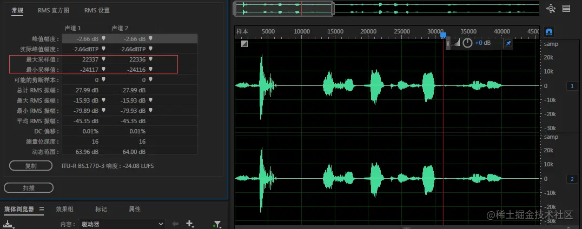Select the 媒体浏览器 tab
The width and height of the screenshot is (582, 229).
coord(19,209)
